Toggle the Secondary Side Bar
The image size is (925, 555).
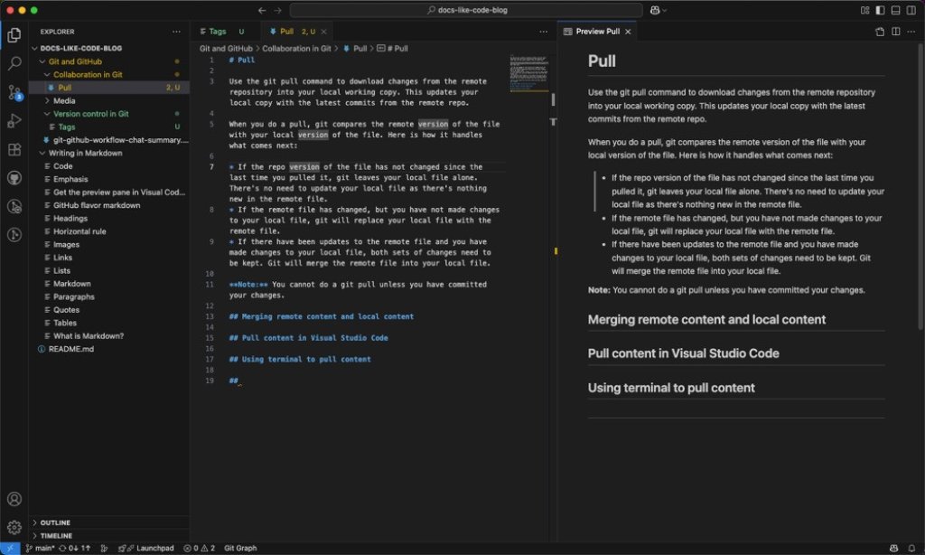pos(911,10)
